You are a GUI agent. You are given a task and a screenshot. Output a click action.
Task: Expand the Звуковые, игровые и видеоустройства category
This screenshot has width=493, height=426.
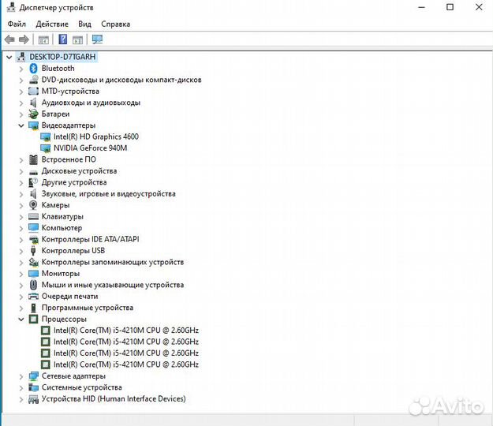21,194
